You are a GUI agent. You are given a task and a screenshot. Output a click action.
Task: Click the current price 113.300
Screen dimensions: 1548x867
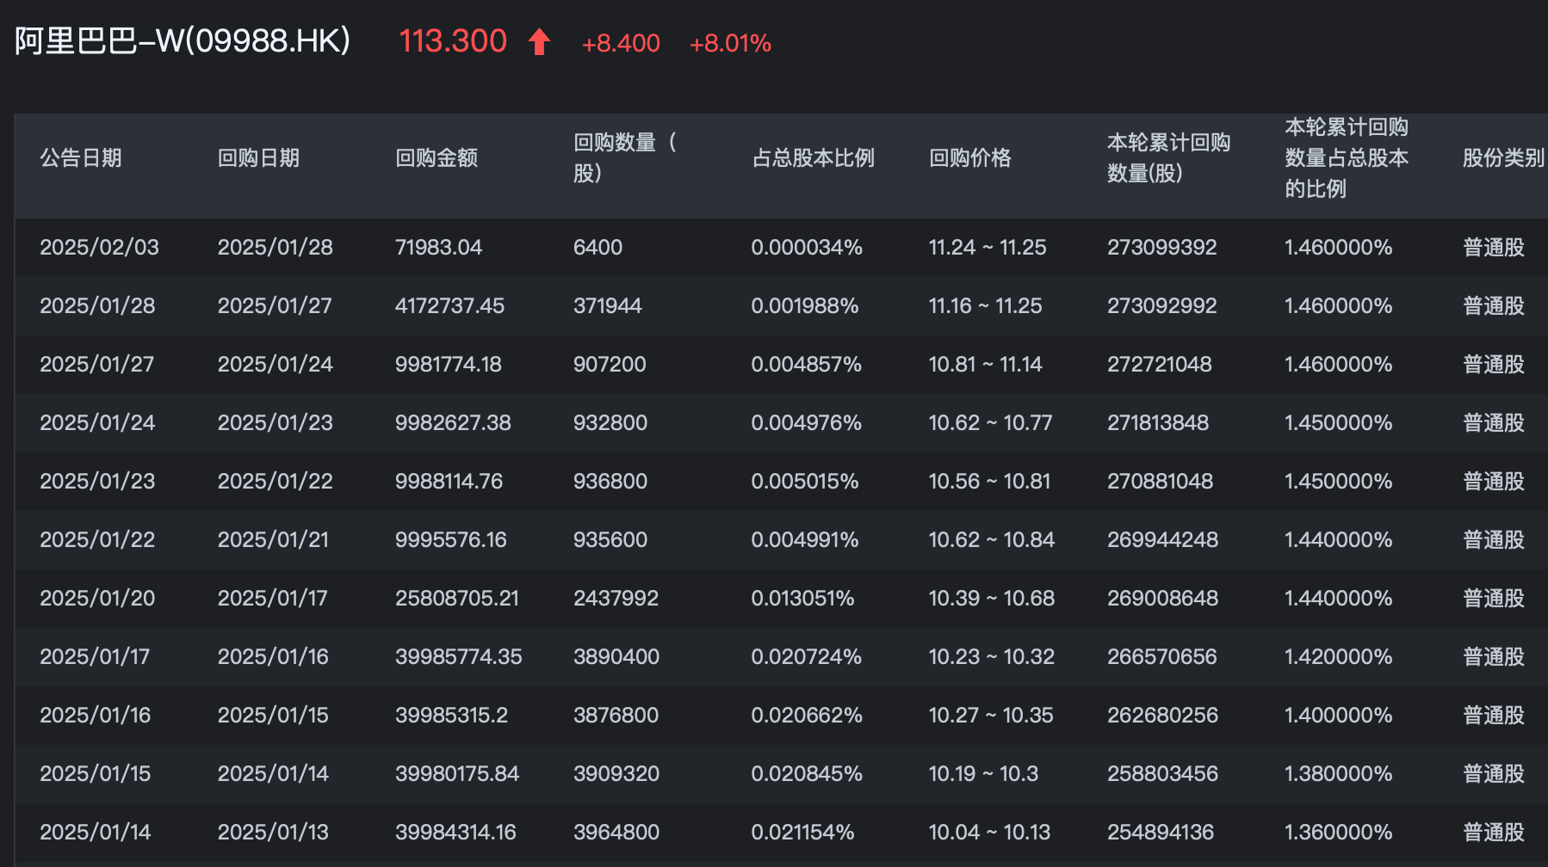pyautogui.click(x=453, y=41)
